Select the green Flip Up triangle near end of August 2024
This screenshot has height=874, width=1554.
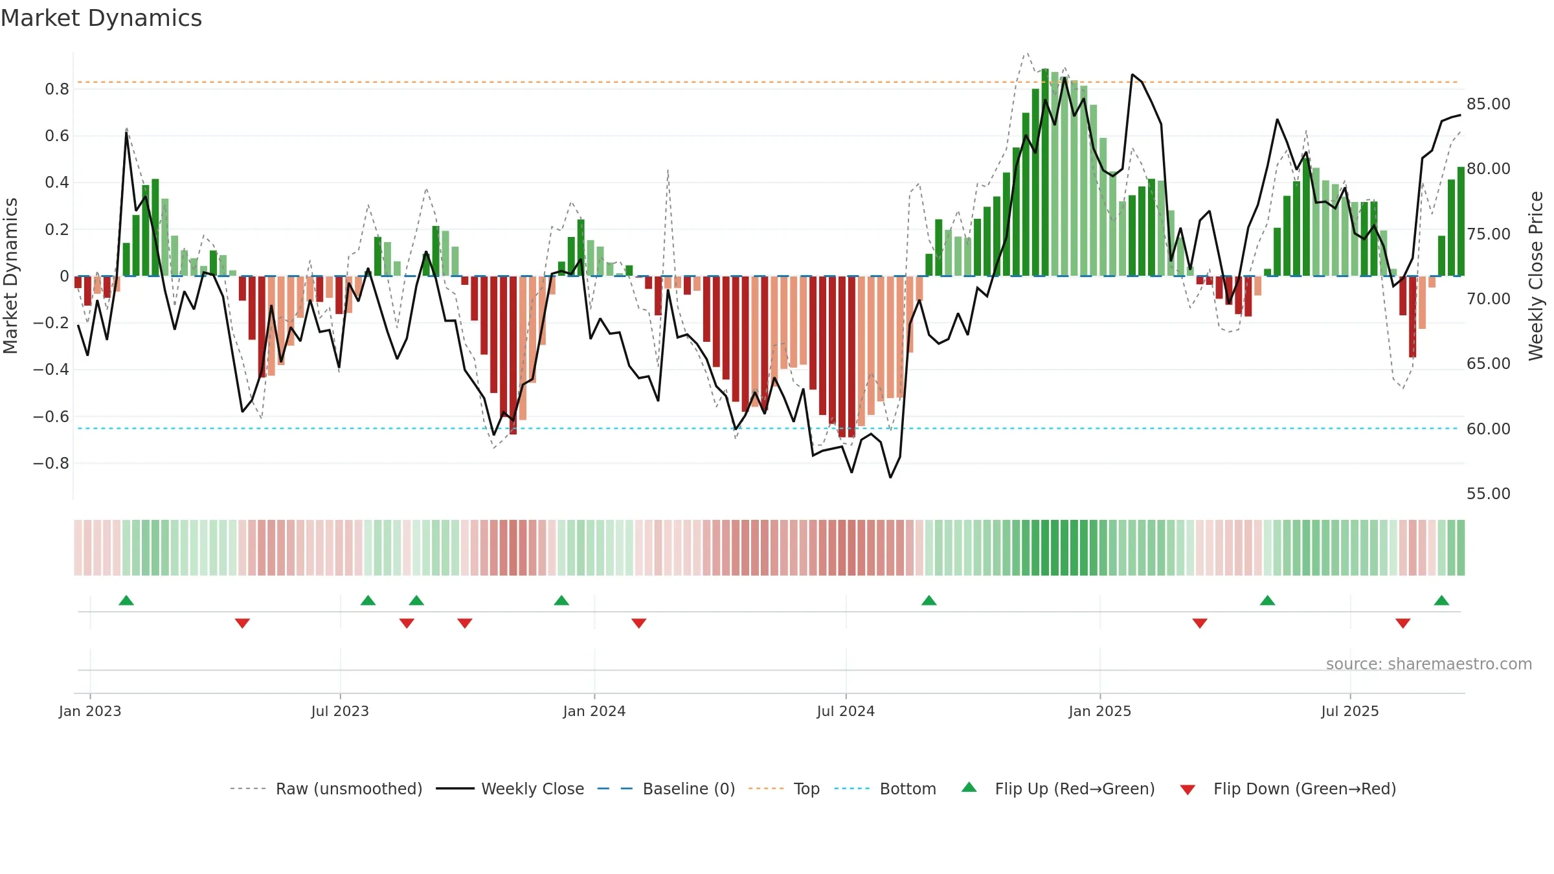[x=929, y=600]
